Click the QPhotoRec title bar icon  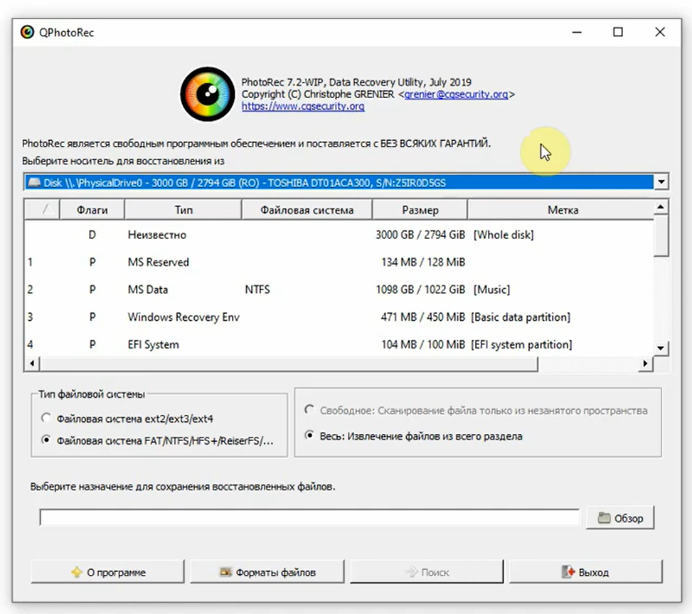tap(27, 32)
